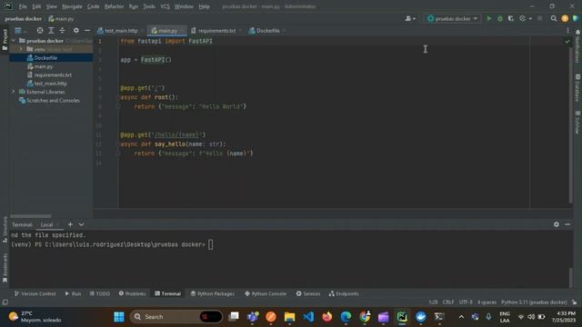This screenshot has width=582, height=327.
Task: Select the Local terminal tab
Action: 46,224
